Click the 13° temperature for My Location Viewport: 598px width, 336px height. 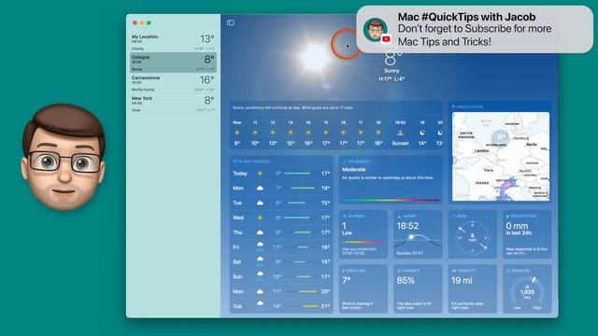point(207,39)
